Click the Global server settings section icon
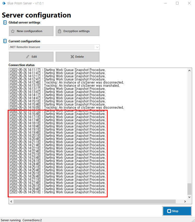 click(x=5, y=22)
